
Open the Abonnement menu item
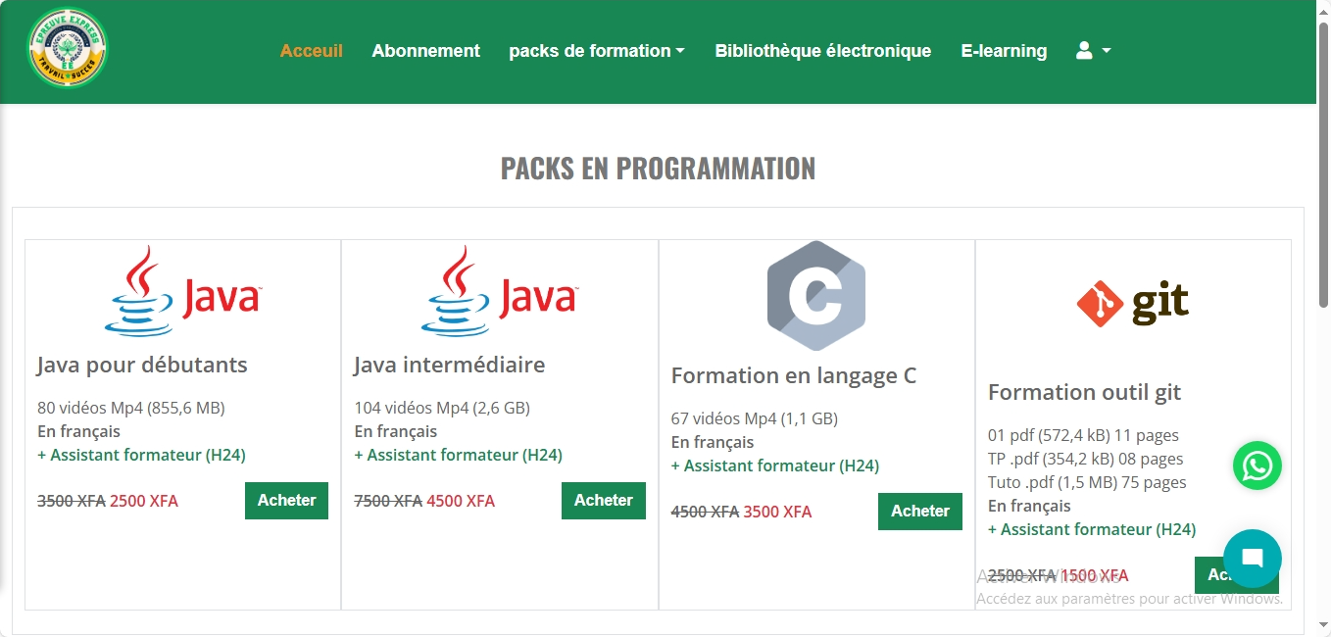point(425,51)
